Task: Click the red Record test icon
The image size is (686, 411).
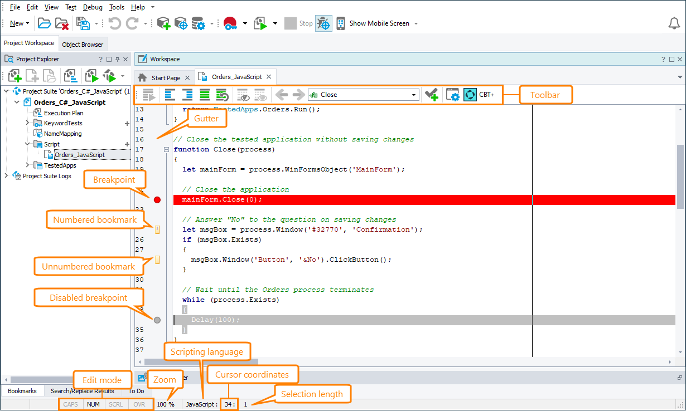Action: coord(230,23)
